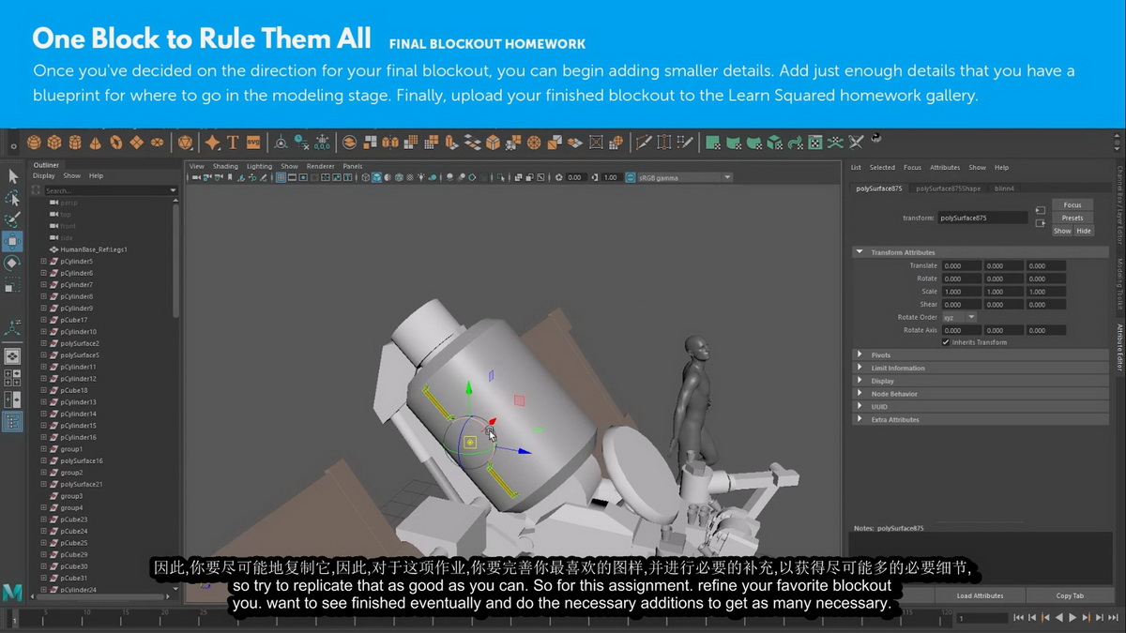Toggle the Outliner panel sidebar icon
This screenshot has width=1126, height=633.
[x=12, y=422]
